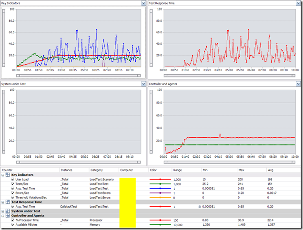
Task: Click the green Tests/Sec color line
Action: click(160, 184)
